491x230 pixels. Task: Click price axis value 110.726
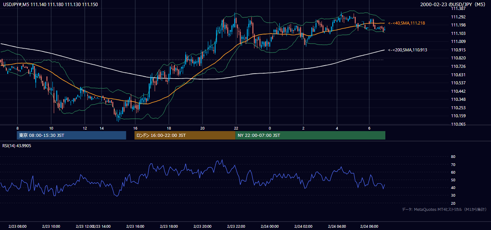(458, 66)
